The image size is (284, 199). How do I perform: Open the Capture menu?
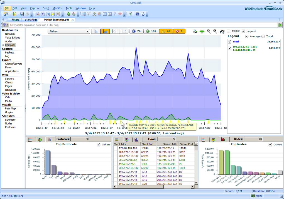click(35, 8)
